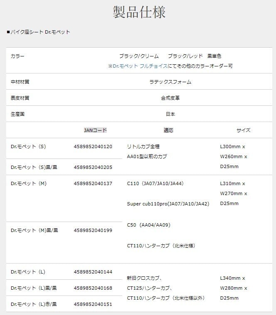This screenshot has width=276, height=315.
Task: Click the 適応 column header
Action: point(168,130)
